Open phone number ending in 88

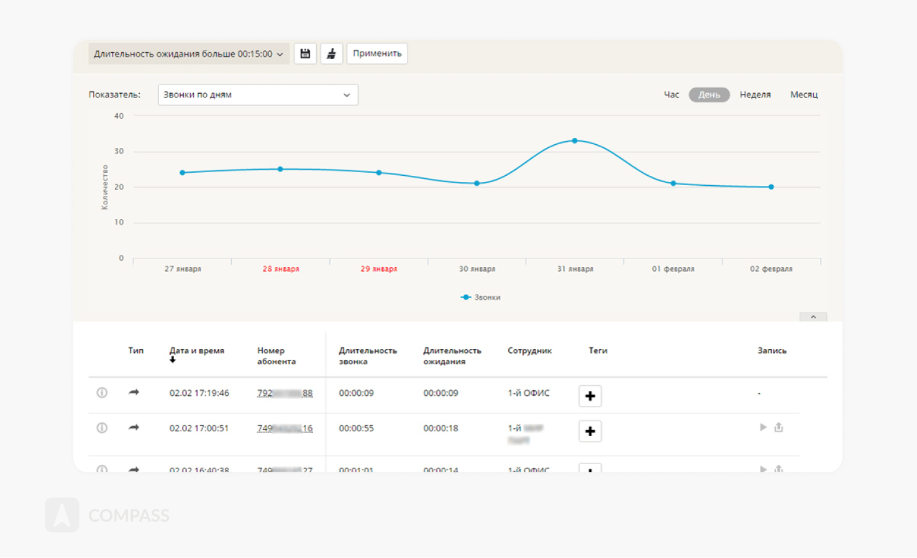point(285,393)
